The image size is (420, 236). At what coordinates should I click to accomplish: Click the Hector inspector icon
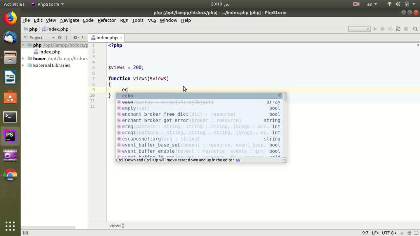[409, 233]
